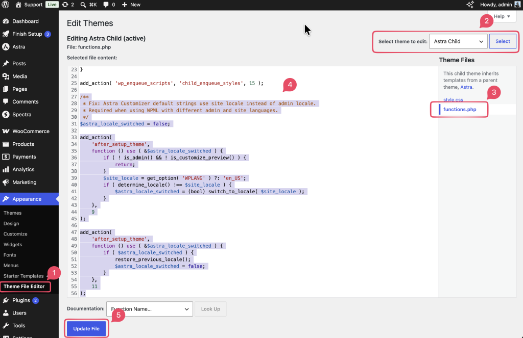Expand the Help dropdown tab
This screenshot has width=523, height=338.
[502, 16]
